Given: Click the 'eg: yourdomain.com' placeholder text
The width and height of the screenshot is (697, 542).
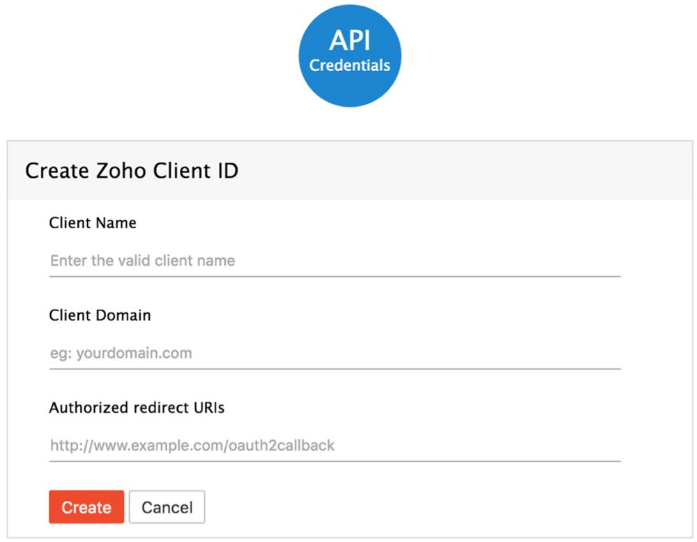Looking at the screenshot, I should pyautogui.click(x=121, y=353).
